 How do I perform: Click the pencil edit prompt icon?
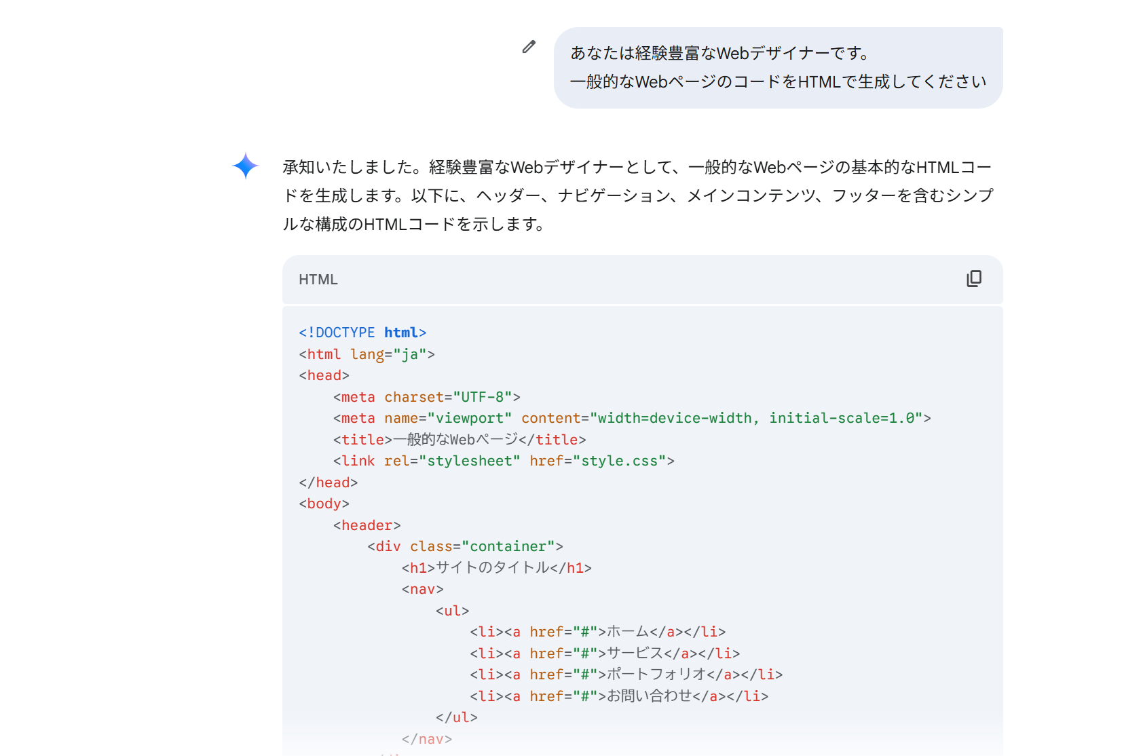click(529, 47)
